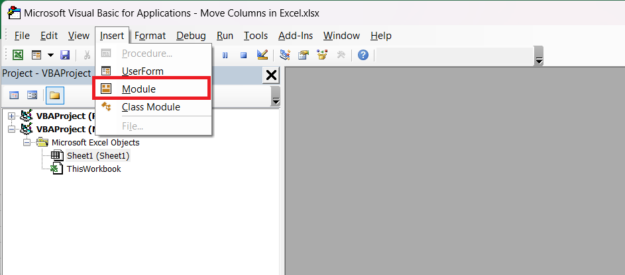
Task: Click the View Object icon in Project panel
Action: click(32, 95)
